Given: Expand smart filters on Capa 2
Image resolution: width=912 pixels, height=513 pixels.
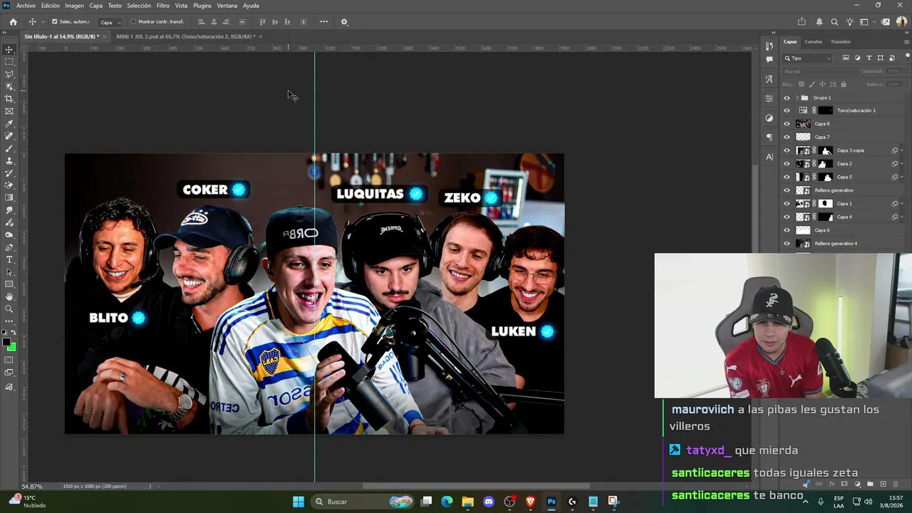Looking at the screenshot, I should click(903, 164).
